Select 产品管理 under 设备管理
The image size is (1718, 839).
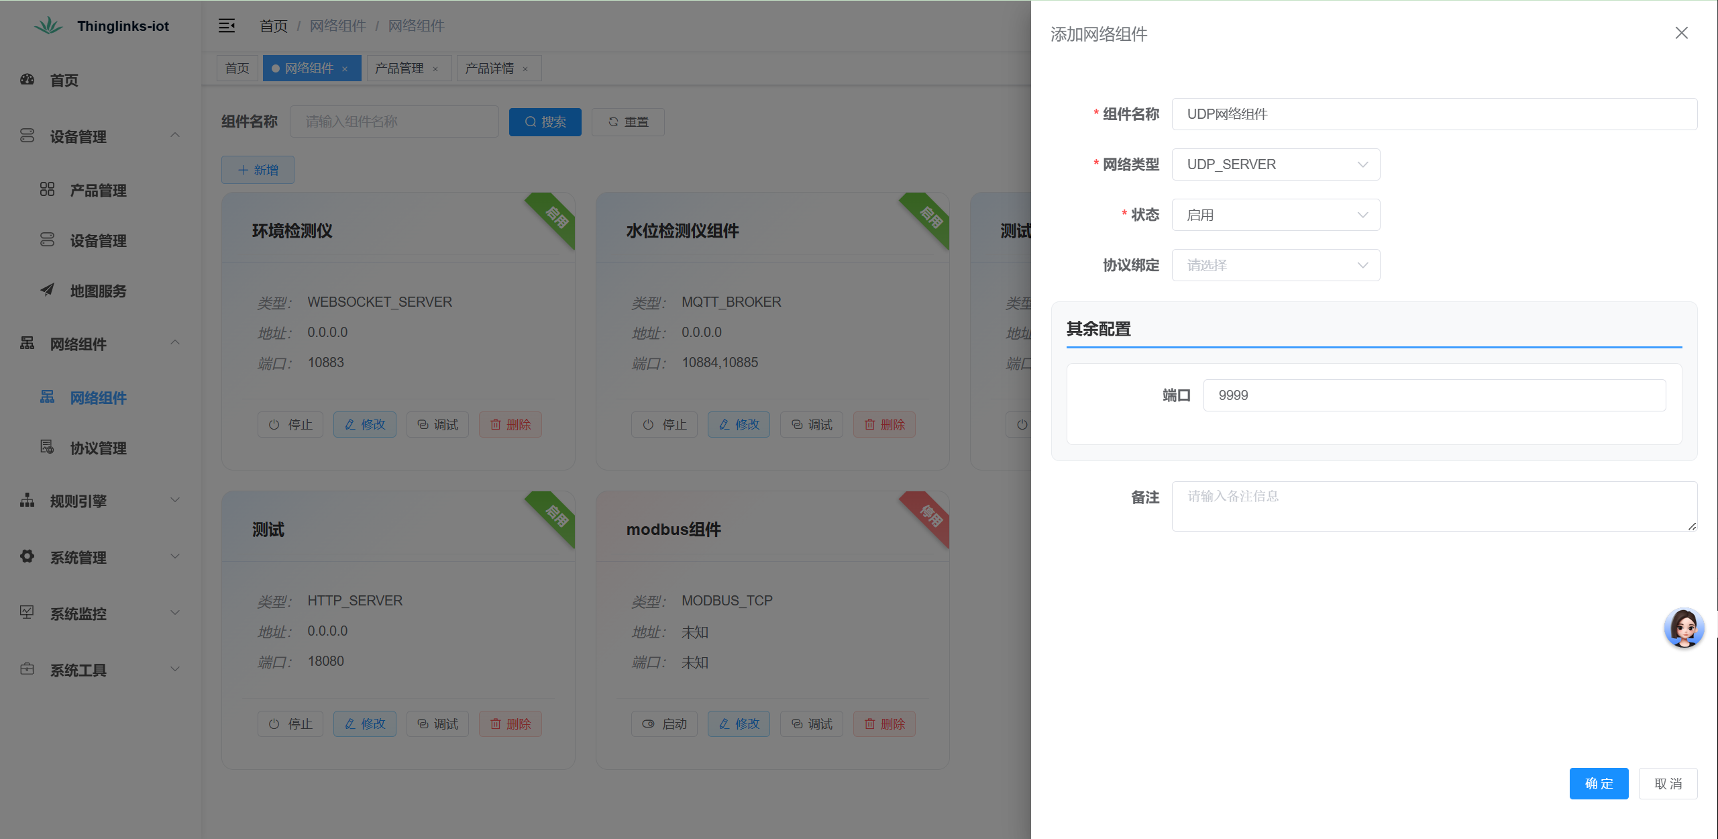click(98, 190)
